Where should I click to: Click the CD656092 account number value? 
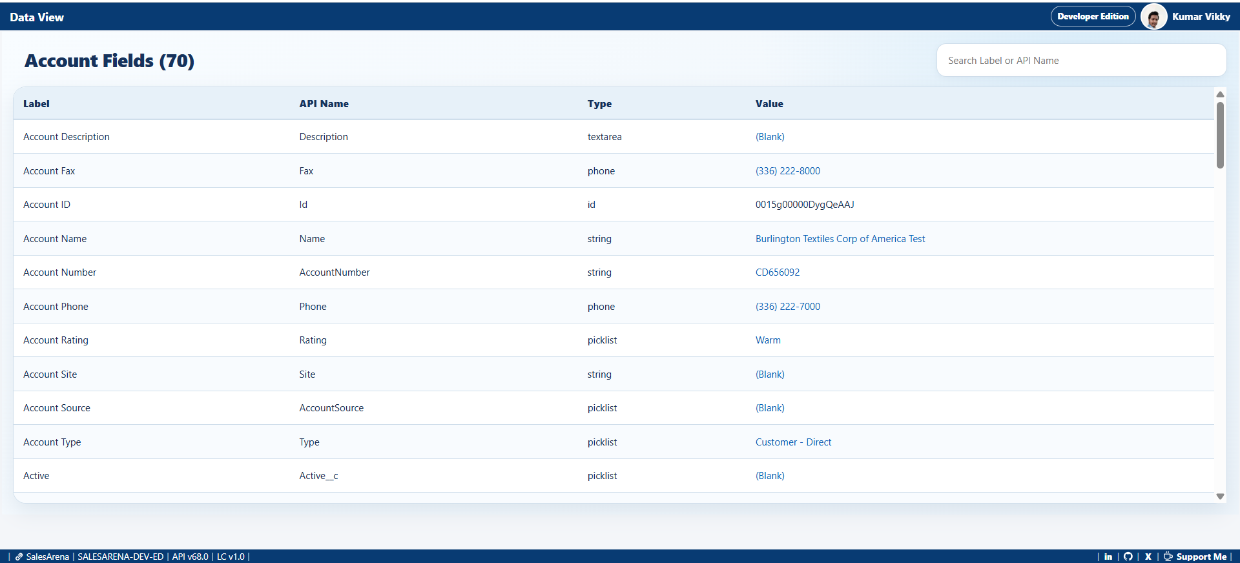tap(778, 272)
